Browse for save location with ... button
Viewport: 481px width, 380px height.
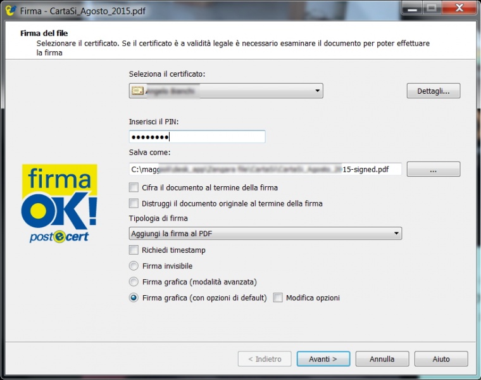[434, 169]
